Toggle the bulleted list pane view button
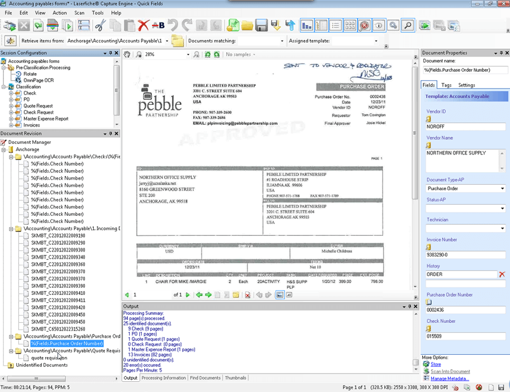Image resolution: width=510 pixels, height=392 pixels. click(x=335, y=25)
